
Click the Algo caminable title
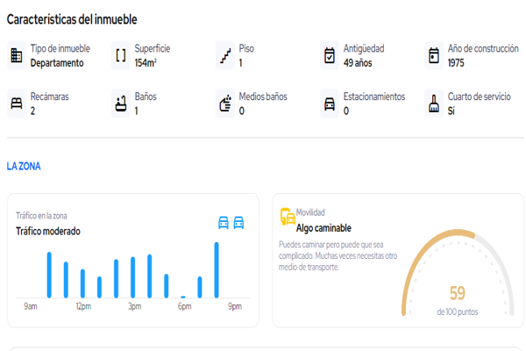coord(323,228)
